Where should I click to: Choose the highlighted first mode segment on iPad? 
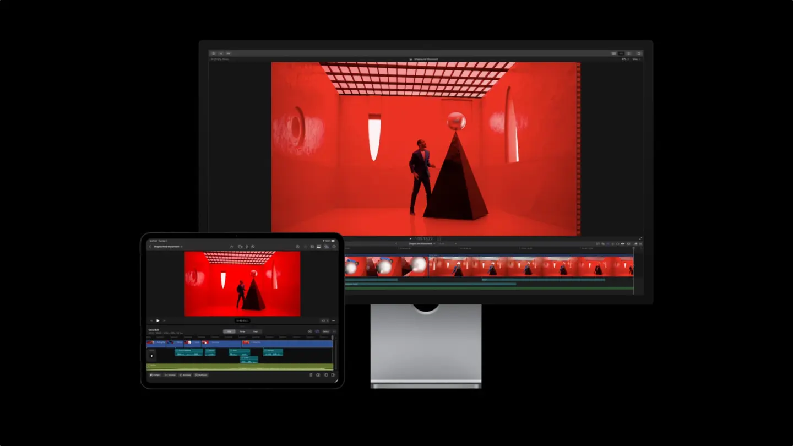(x=229, y=331)
